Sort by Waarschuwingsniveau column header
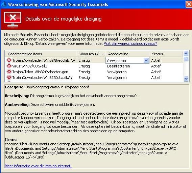Viewport: 192px width, 173px height. coord(91,54)
